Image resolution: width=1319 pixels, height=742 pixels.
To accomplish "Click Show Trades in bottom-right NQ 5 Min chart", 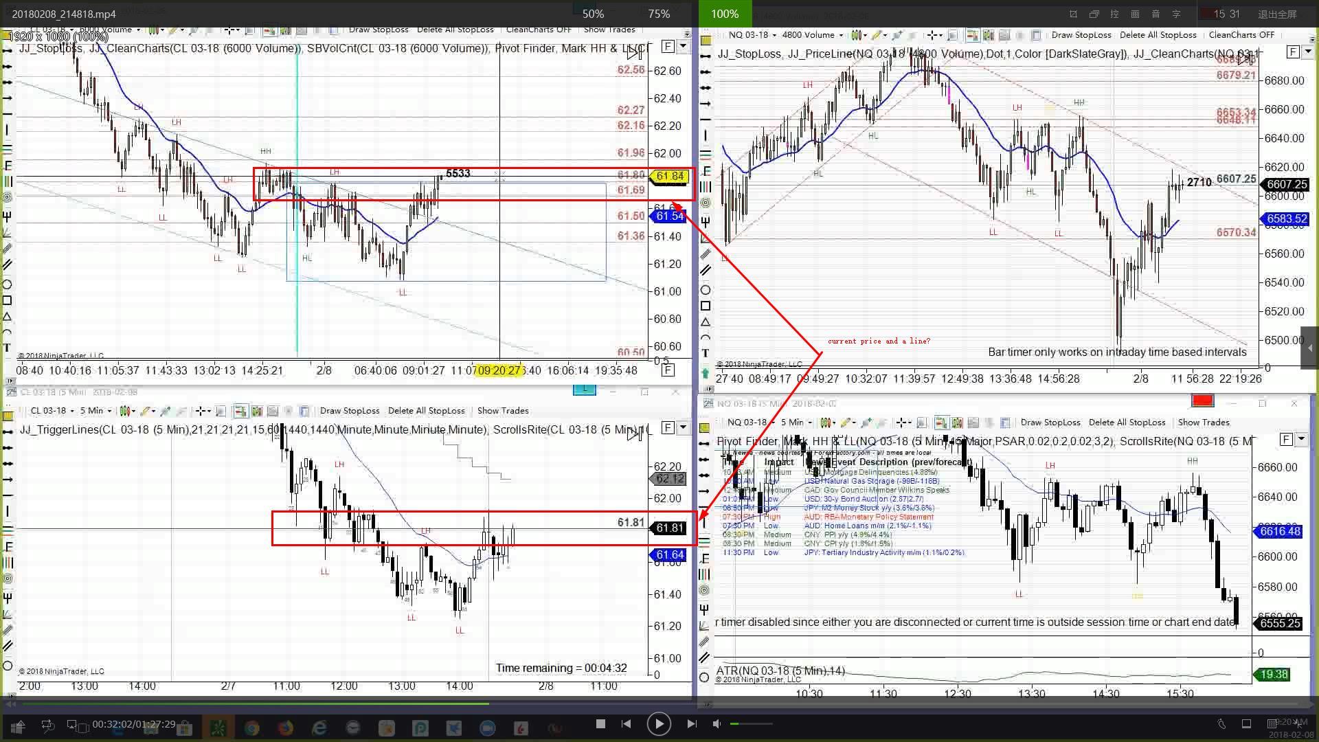I will [1204, 423].
